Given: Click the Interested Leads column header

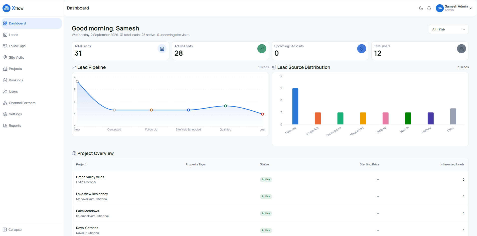Looking at the screenshot, I should pyautogui.click(x=452, y=164).
